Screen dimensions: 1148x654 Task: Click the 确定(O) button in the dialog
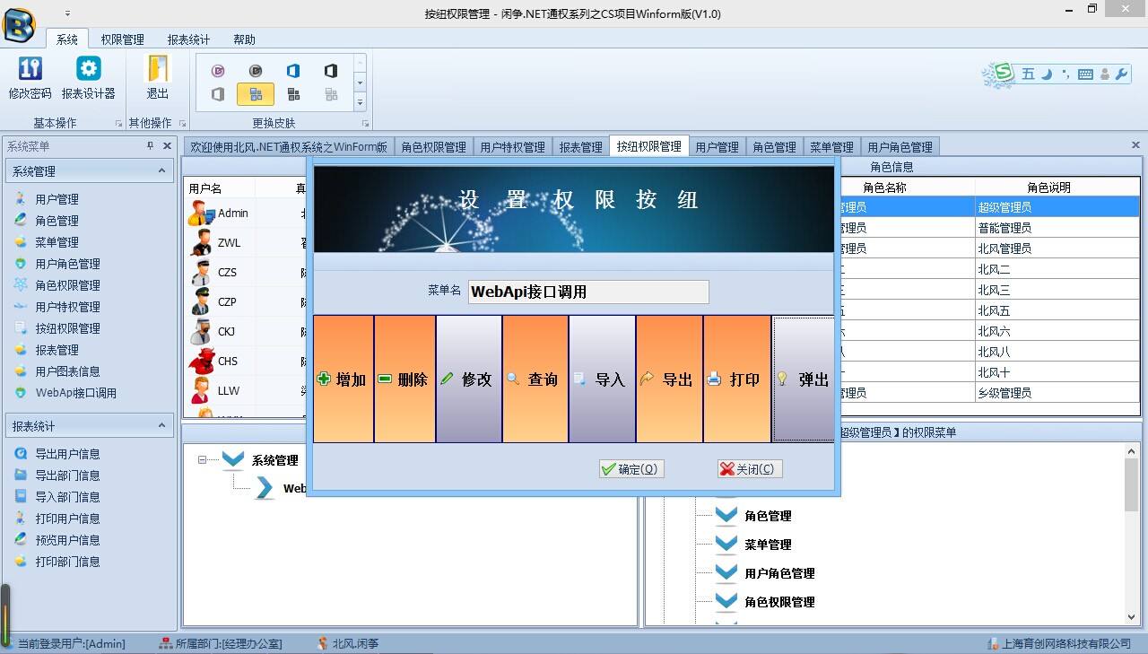(631, 469)
